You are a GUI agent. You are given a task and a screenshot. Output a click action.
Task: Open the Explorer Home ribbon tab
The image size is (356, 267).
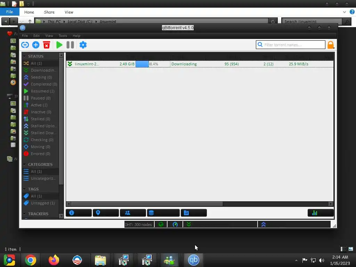point(29,12)
